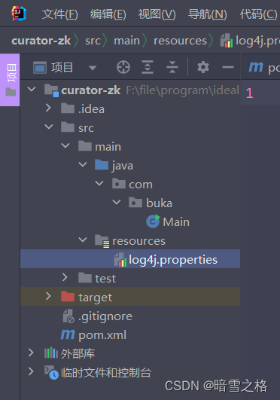This screenshot has width=280, height=400.
Task: Click resources in the breadcrumb path
Action: (180, 41)
